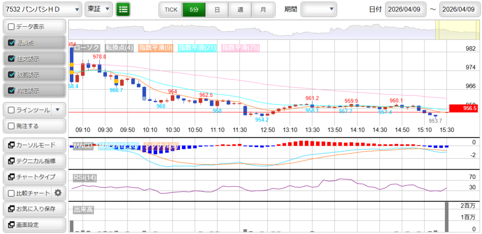Select the 日 daily timeframe tab

(x=217, y=9)
